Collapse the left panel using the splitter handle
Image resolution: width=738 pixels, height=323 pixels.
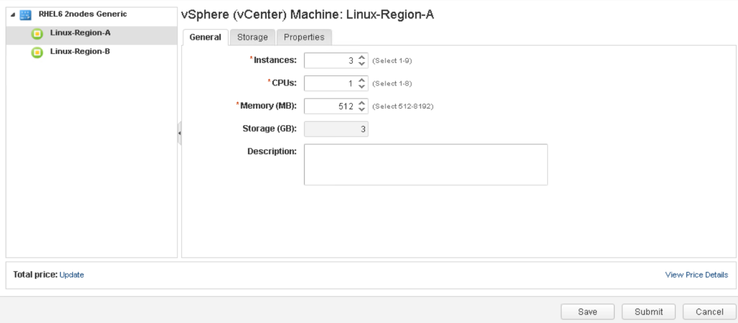[180, 133]
